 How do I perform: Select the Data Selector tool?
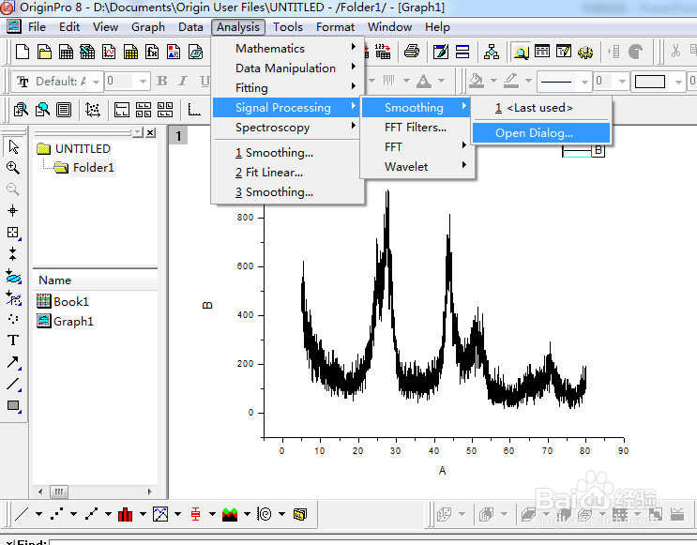point(13,254)
